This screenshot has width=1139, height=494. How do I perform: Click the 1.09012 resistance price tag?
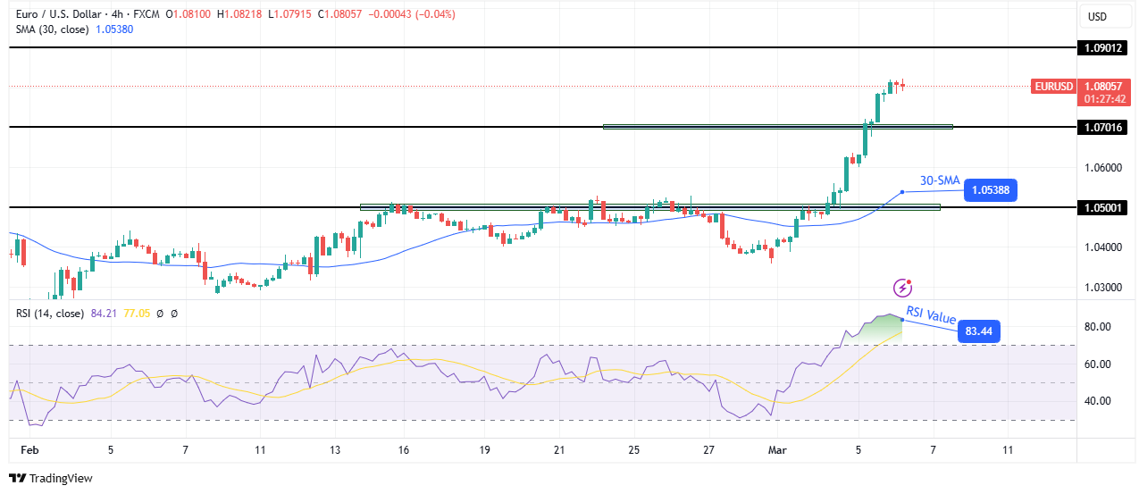click(1104, 46)
